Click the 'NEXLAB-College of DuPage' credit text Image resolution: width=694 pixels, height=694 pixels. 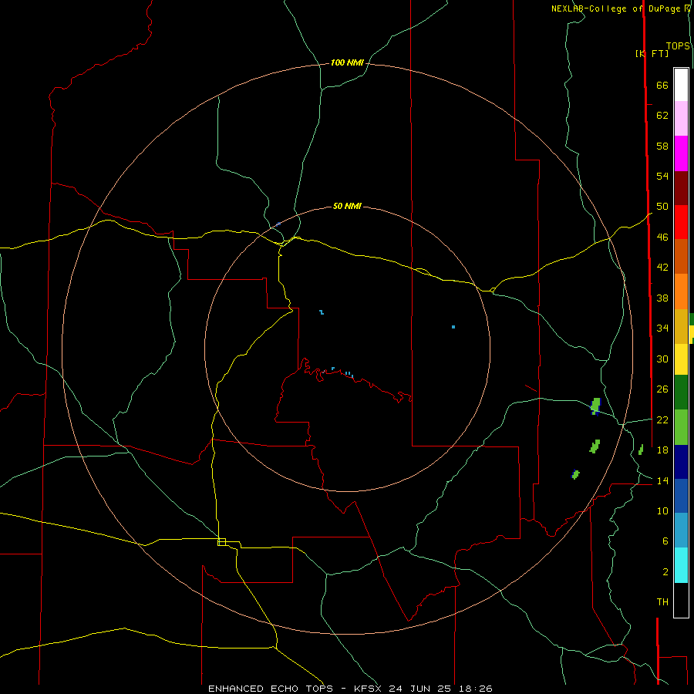pos(615,8)
